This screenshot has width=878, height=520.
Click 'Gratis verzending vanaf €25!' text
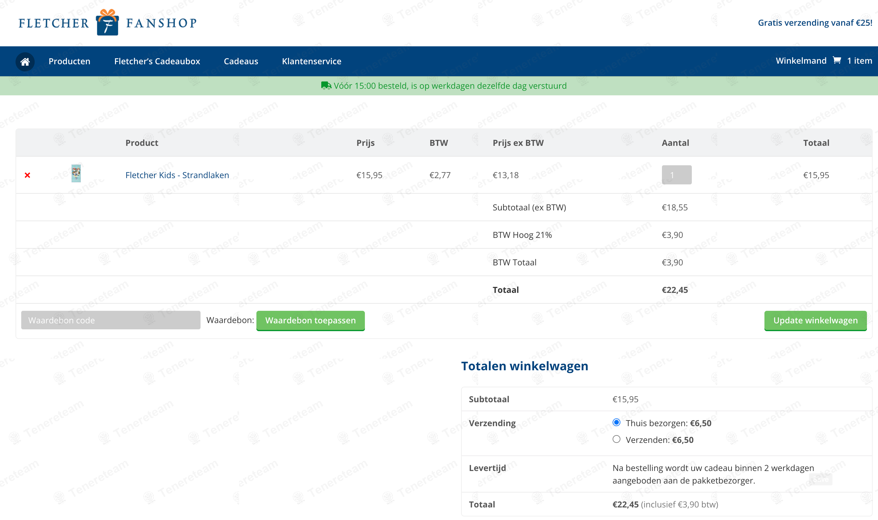[815, 23]
